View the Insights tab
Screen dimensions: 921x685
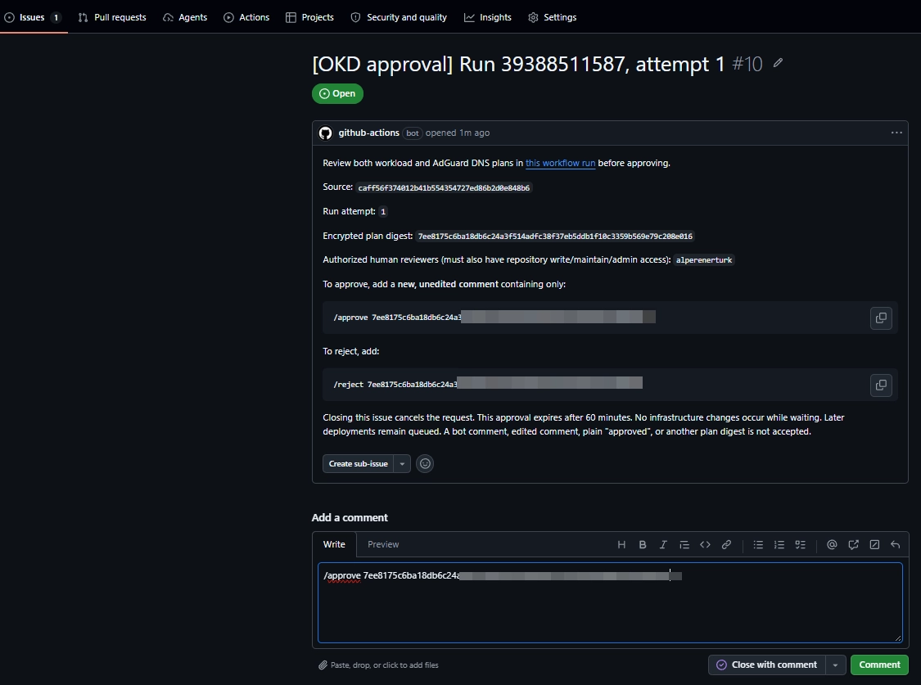pos(488,17)
